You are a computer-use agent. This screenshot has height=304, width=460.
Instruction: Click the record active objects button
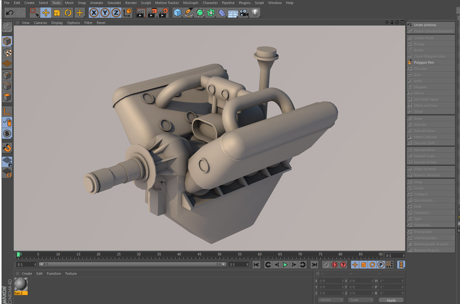(x=326, y=265)
